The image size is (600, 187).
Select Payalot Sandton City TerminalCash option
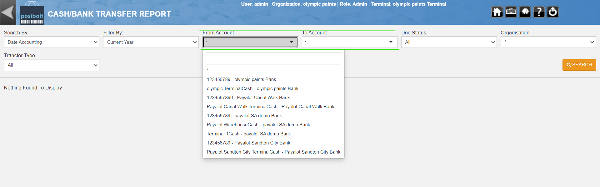(273, 152)
